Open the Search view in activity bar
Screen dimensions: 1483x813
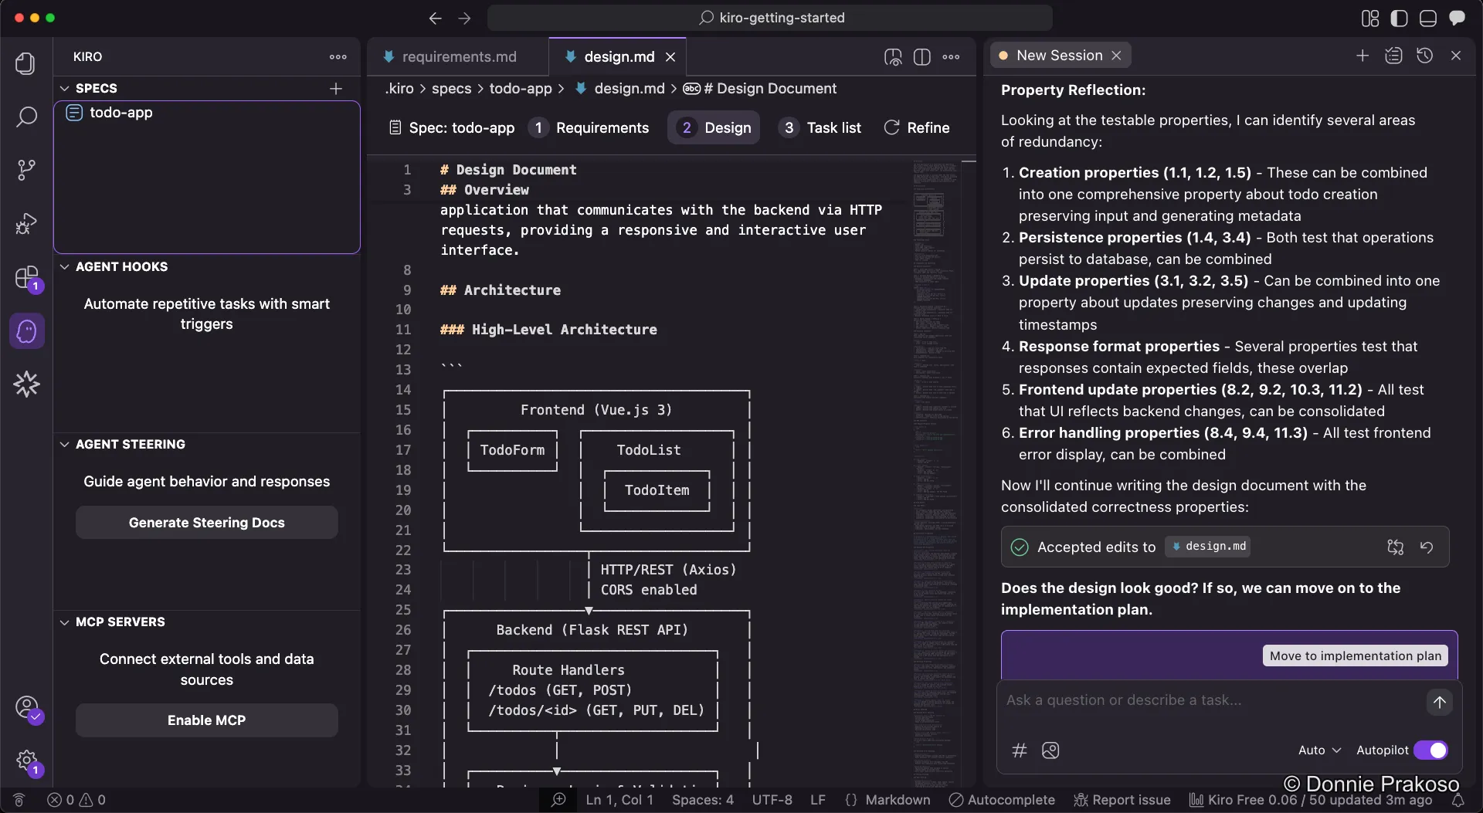26,117
